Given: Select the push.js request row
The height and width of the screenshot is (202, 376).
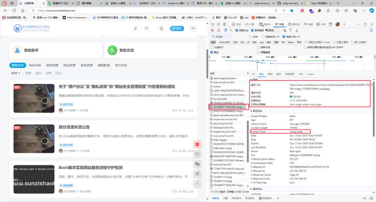Looking at the screenshot, I should tap(228, 86).
